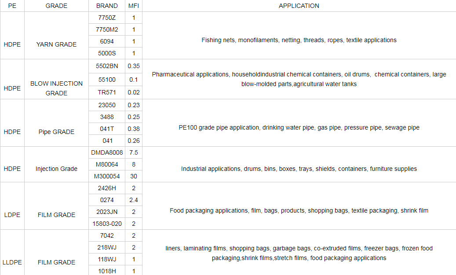This screenshot has height=275, width=456.
Task: Select the MFI value 0.35 cell
Action: pos(134,66)
